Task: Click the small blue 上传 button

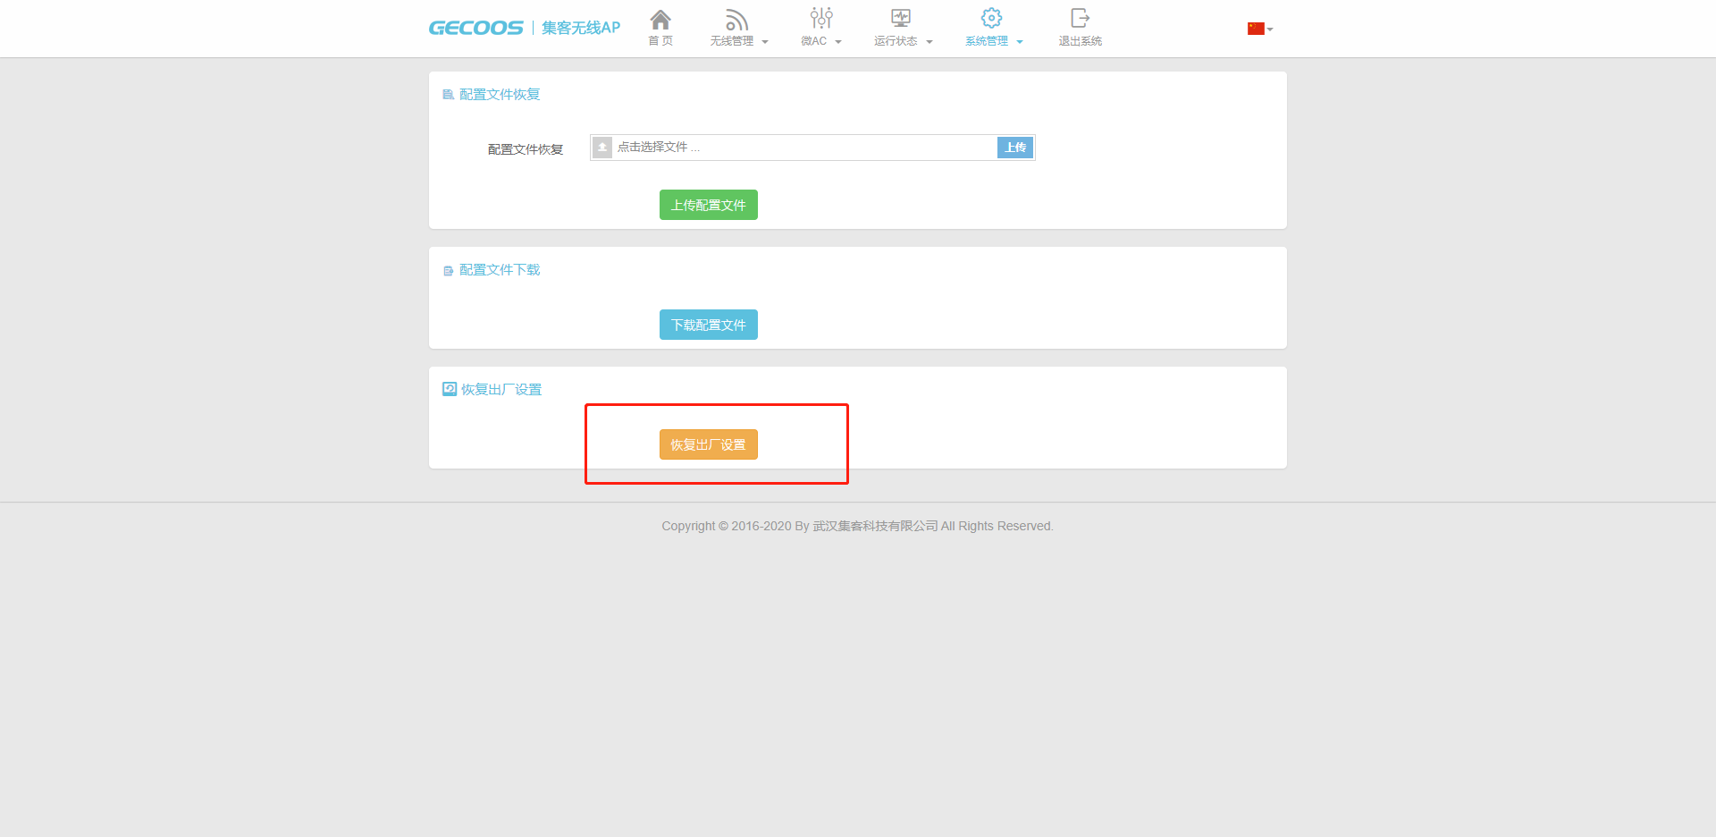Action: click(x=1015, y=148)
